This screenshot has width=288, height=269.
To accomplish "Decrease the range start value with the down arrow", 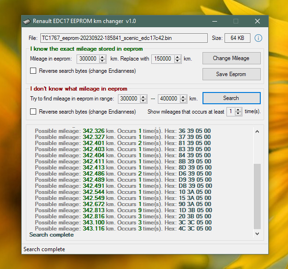I will 143,101.
